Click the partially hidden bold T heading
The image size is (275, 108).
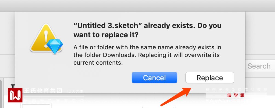click(13, 86)
